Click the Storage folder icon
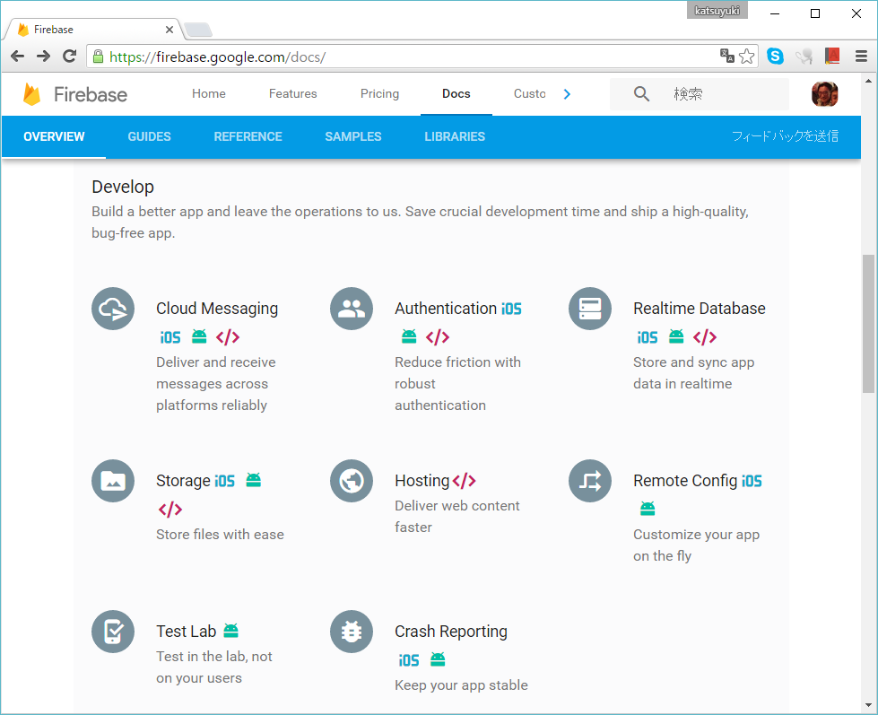 113,481
